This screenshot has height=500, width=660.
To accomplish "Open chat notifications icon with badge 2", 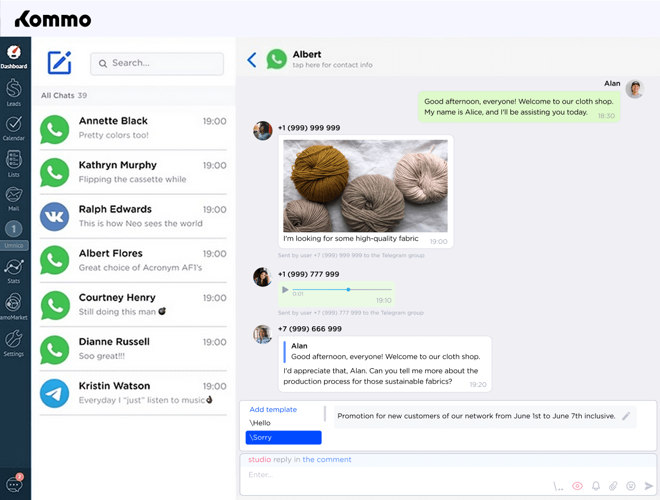I will [14, 482].
